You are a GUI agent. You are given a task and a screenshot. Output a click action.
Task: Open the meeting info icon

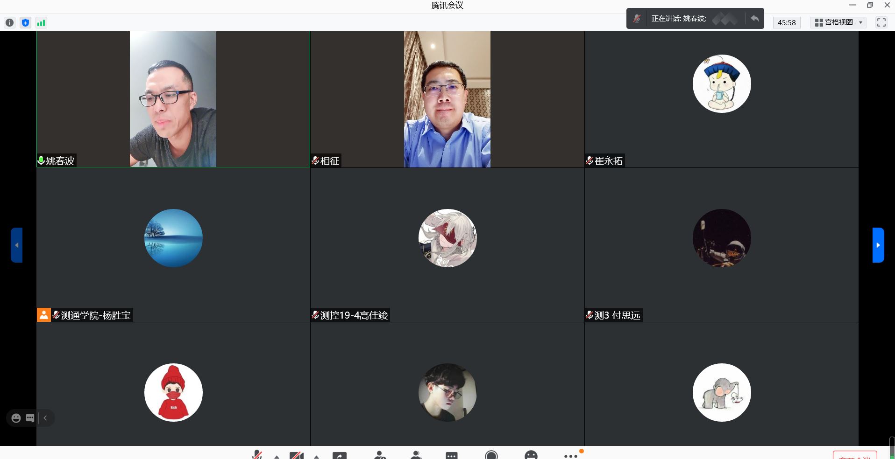coord(10,22)
